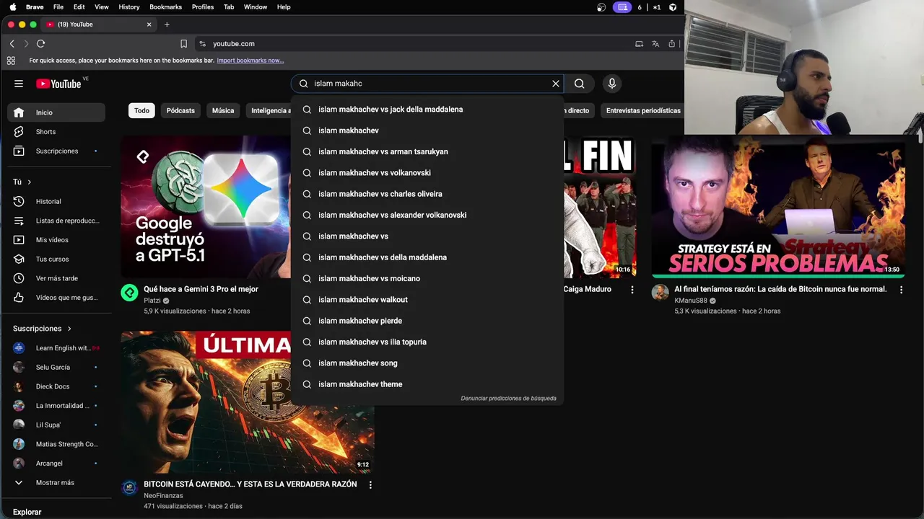Open the History menu in menu bar
The image size is (924, 519).
coord(129,7)
